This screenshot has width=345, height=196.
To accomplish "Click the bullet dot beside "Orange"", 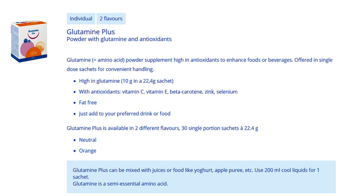I will tap(75, 151).
